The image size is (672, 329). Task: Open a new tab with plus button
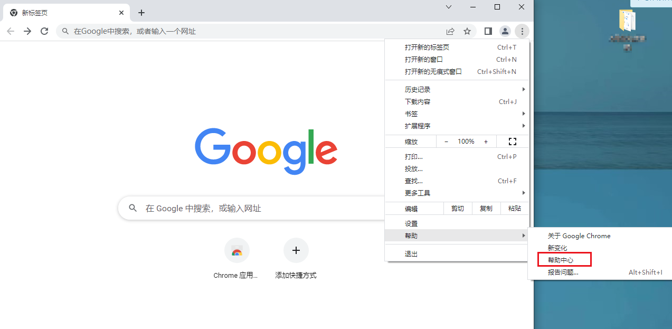click(x=141, y=13)
